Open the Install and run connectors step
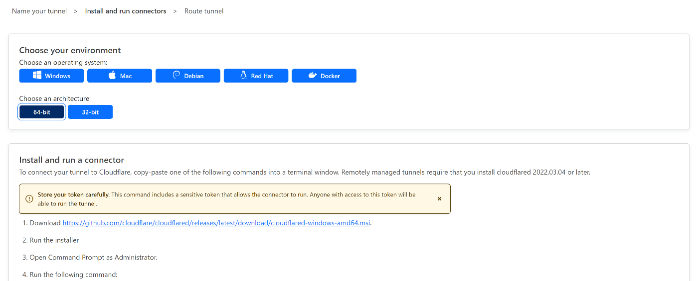Image resolution: width=698 pixels, height=281 pixels. tap(126, 11)
